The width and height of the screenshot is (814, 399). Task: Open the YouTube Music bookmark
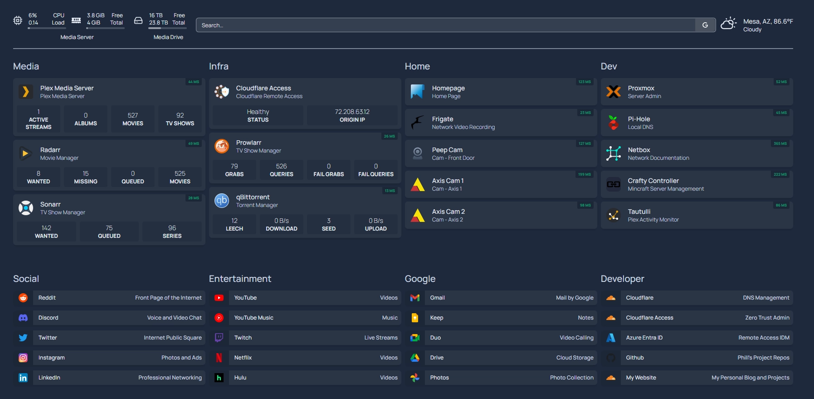[x=315, y=318]
